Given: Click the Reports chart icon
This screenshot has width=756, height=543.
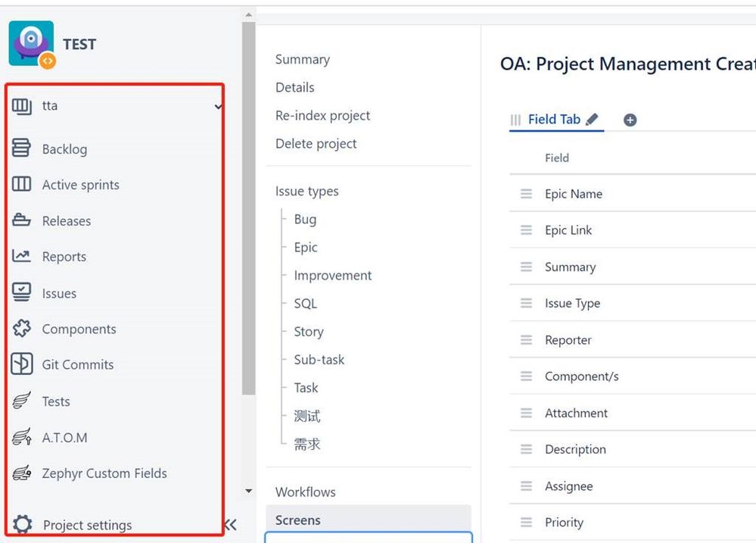Looking at the screenshot, I should pyautogui.click(x=21, y=255).
